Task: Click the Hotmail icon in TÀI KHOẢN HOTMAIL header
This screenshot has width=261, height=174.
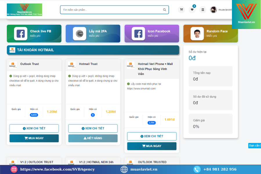Action: point(12,50)
